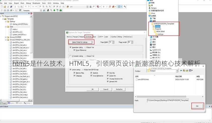Collapse the Drivers/STM32F1xx_HAL_Driver group
The image size is (212, 123).
pyautogui.click(x=6, y=40)
